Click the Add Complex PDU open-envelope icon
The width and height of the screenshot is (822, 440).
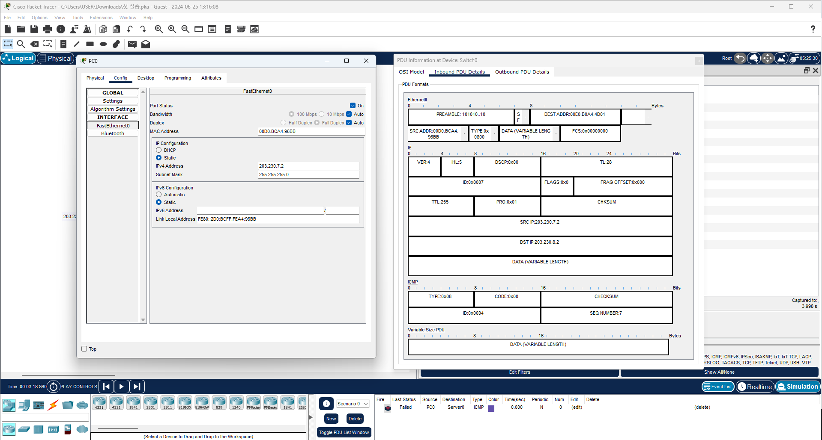(x=146, y=44)
